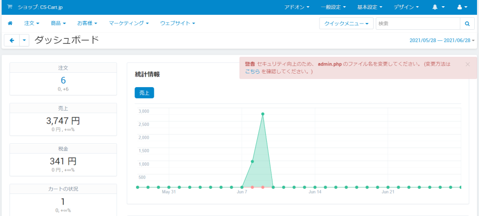Expand the 注文 navigation menu

click(x=32, y=23)
